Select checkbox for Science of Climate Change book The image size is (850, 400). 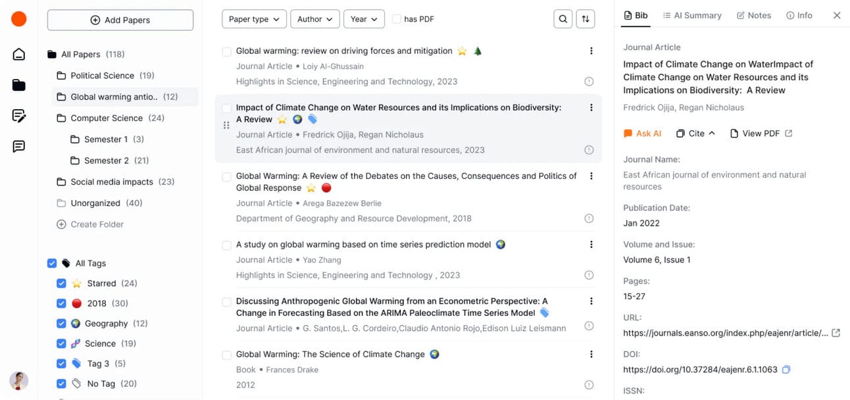point(226,355)
